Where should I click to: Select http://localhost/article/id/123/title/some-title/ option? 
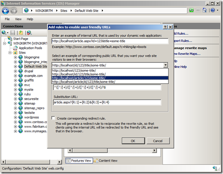(110, 82)
